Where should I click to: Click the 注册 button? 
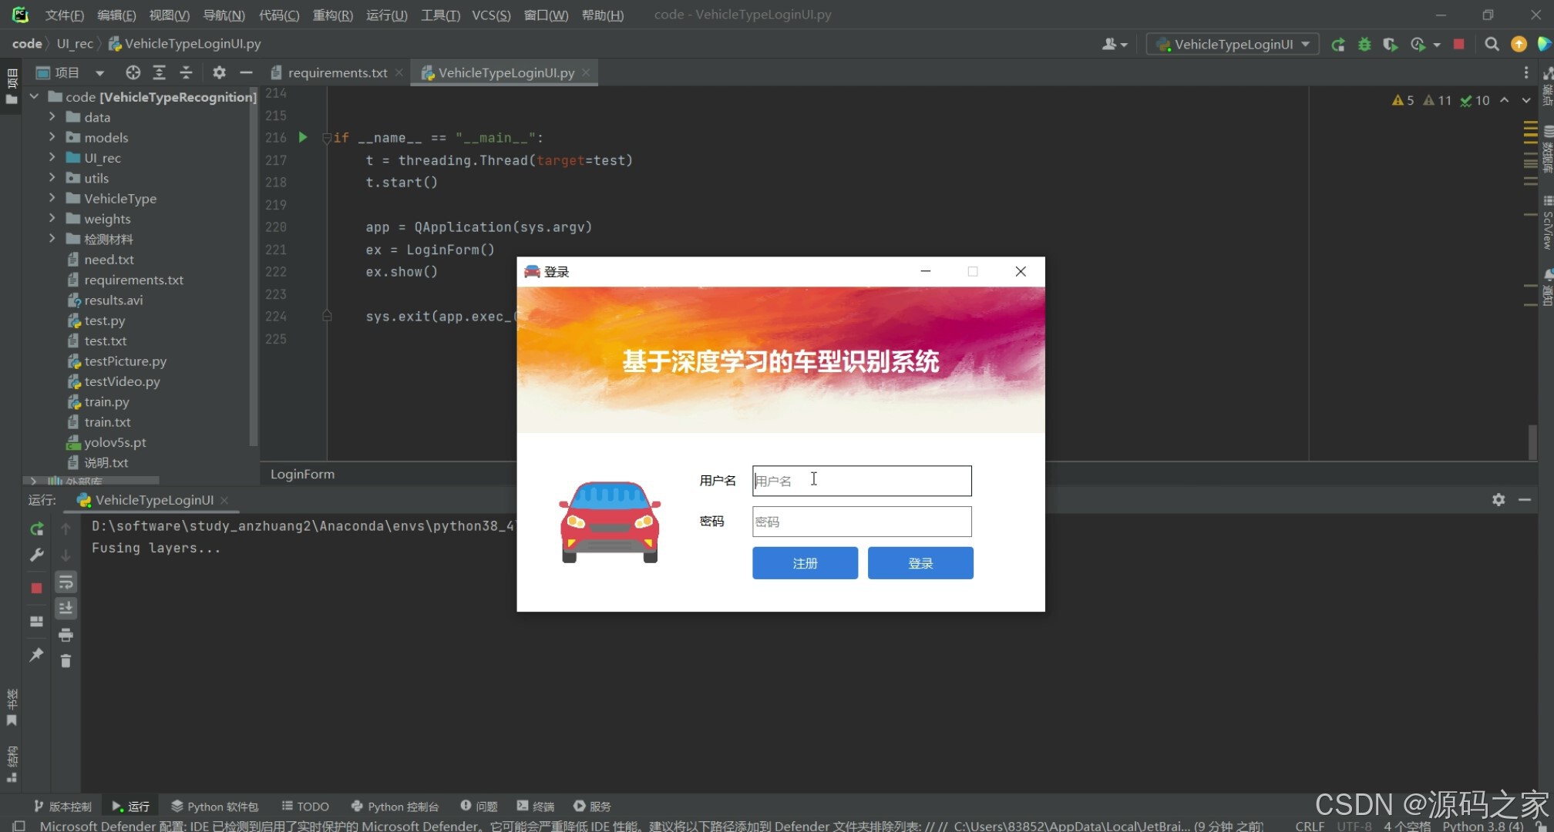pos(805,563)
